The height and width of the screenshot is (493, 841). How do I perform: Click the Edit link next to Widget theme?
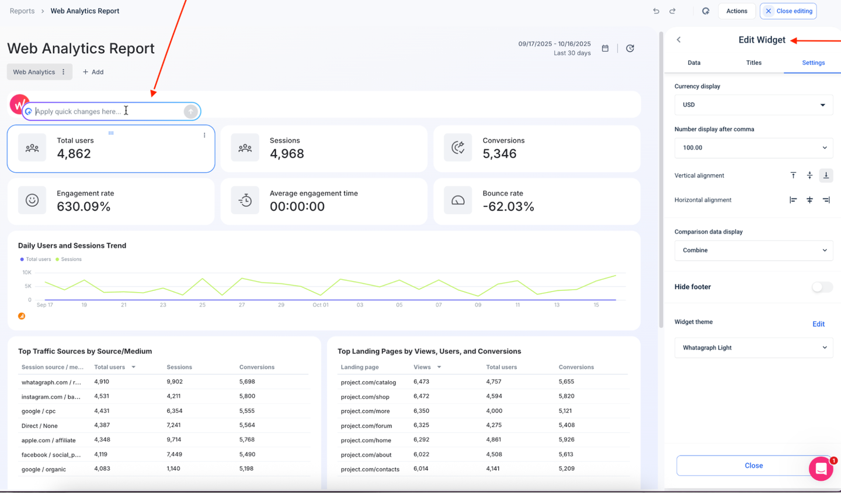818,324
